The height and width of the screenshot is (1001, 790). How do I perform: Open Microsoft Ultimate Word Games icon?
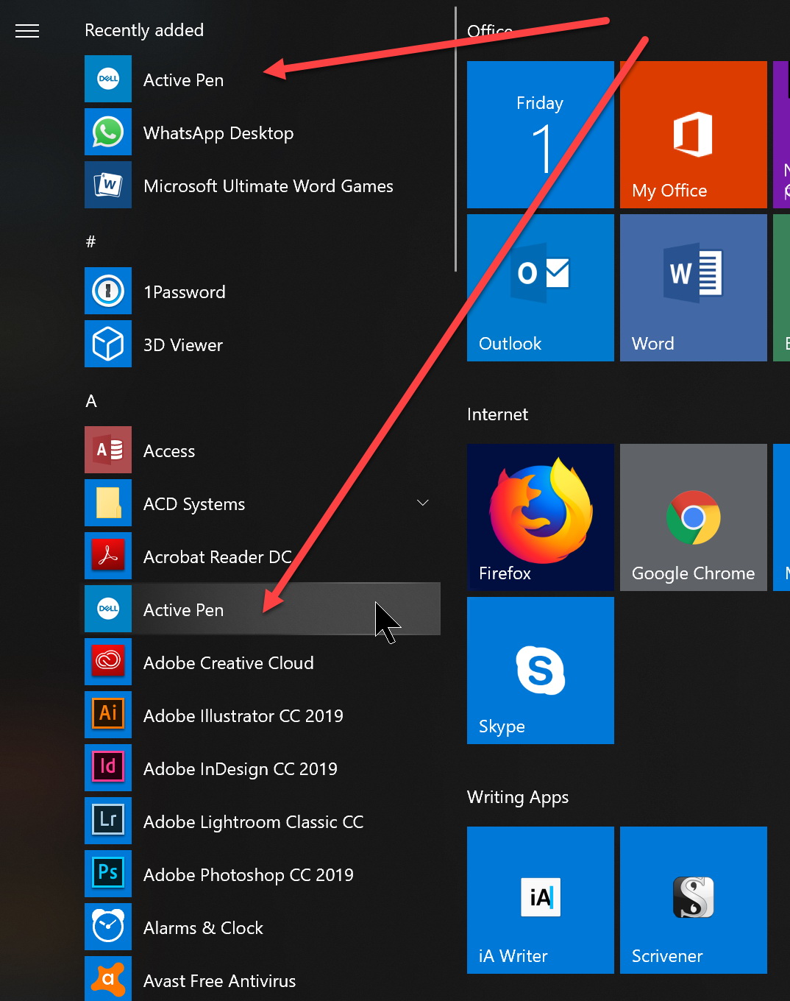click(108, 185)
